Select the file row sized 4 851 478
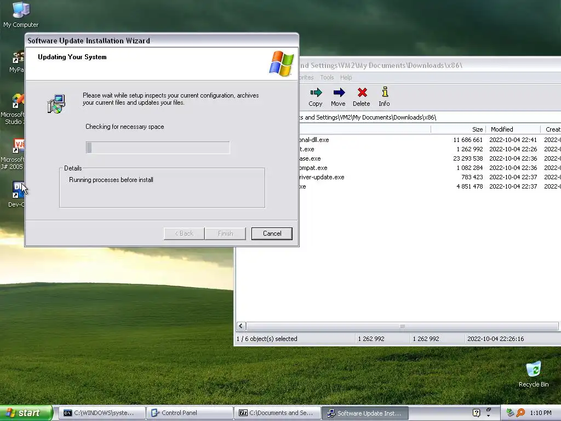The height and width of the screenshot is (421, 561). click(430, 186)
